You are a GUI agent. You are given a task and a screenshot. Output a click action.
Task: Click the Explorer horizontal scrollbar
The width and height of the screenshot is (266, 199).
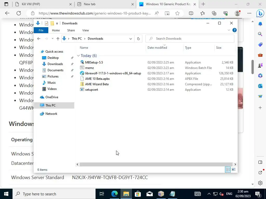pyautogui.click(x=156, y=164)
